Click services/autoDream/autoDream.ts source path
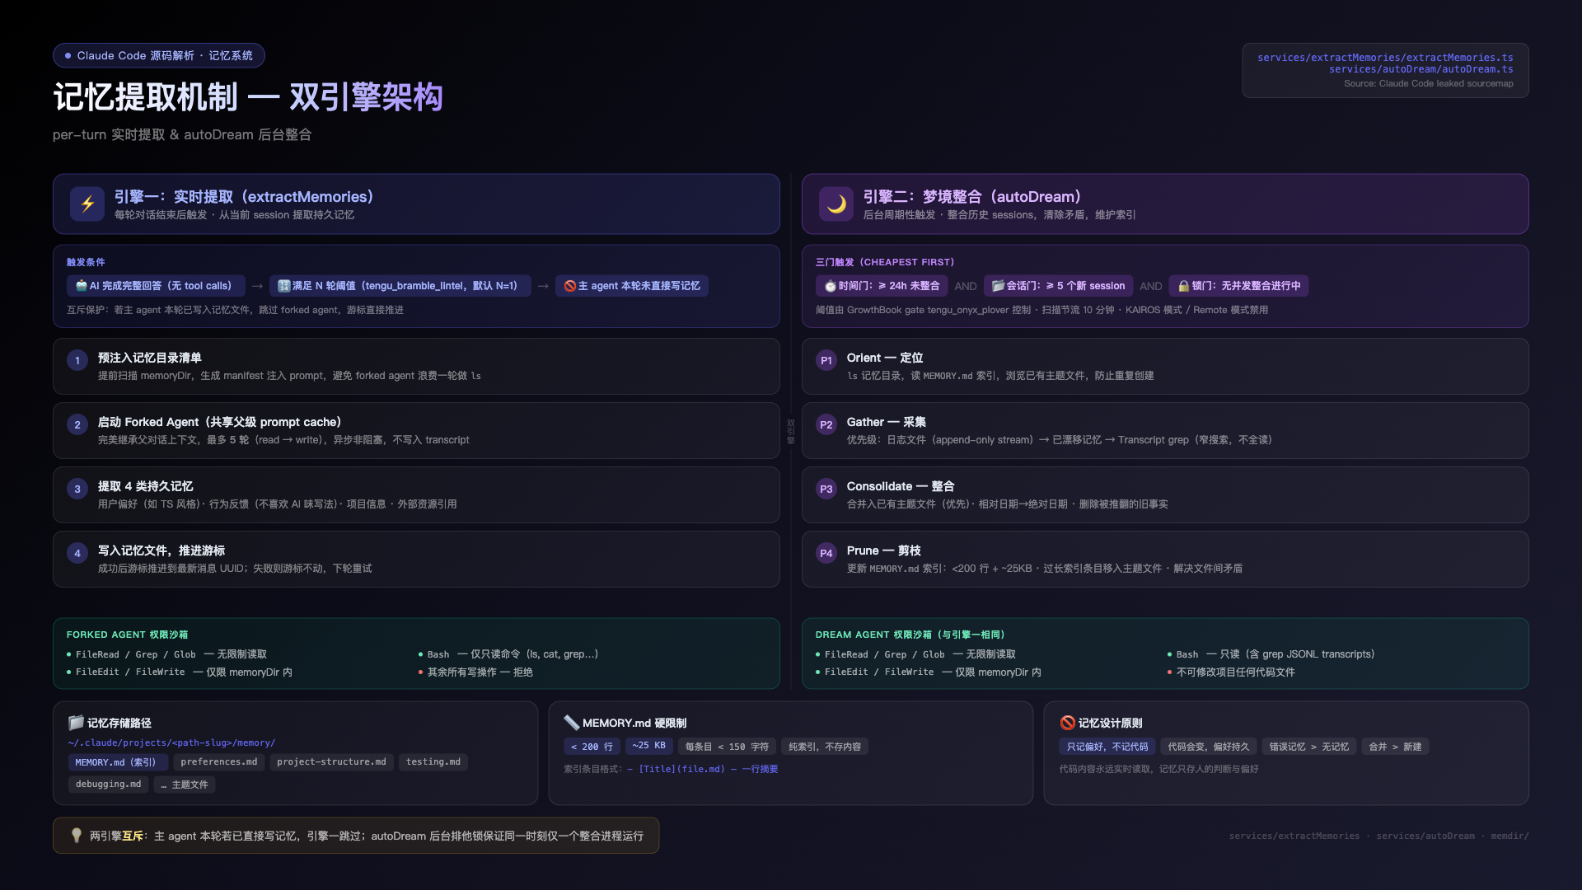Viewport: 1582px width, 890px height. click(x=1421, y=69)
